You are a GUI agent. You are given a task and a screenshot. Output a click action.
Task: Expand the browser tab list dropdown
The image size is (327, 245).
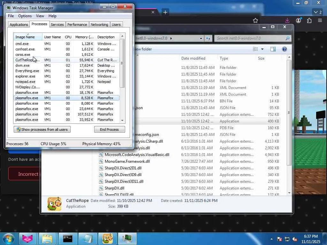(318, 12)
